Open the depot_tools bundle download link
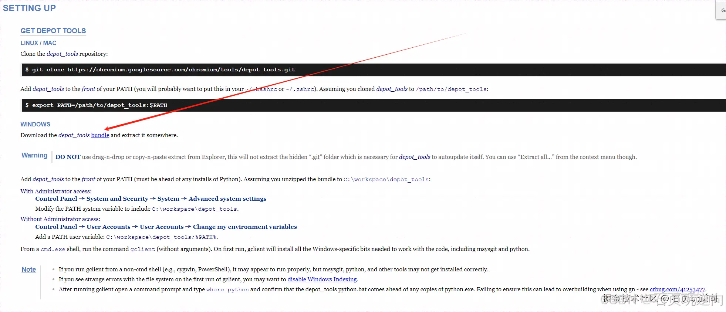Screen dimensions: 726x312 point(100,135)
